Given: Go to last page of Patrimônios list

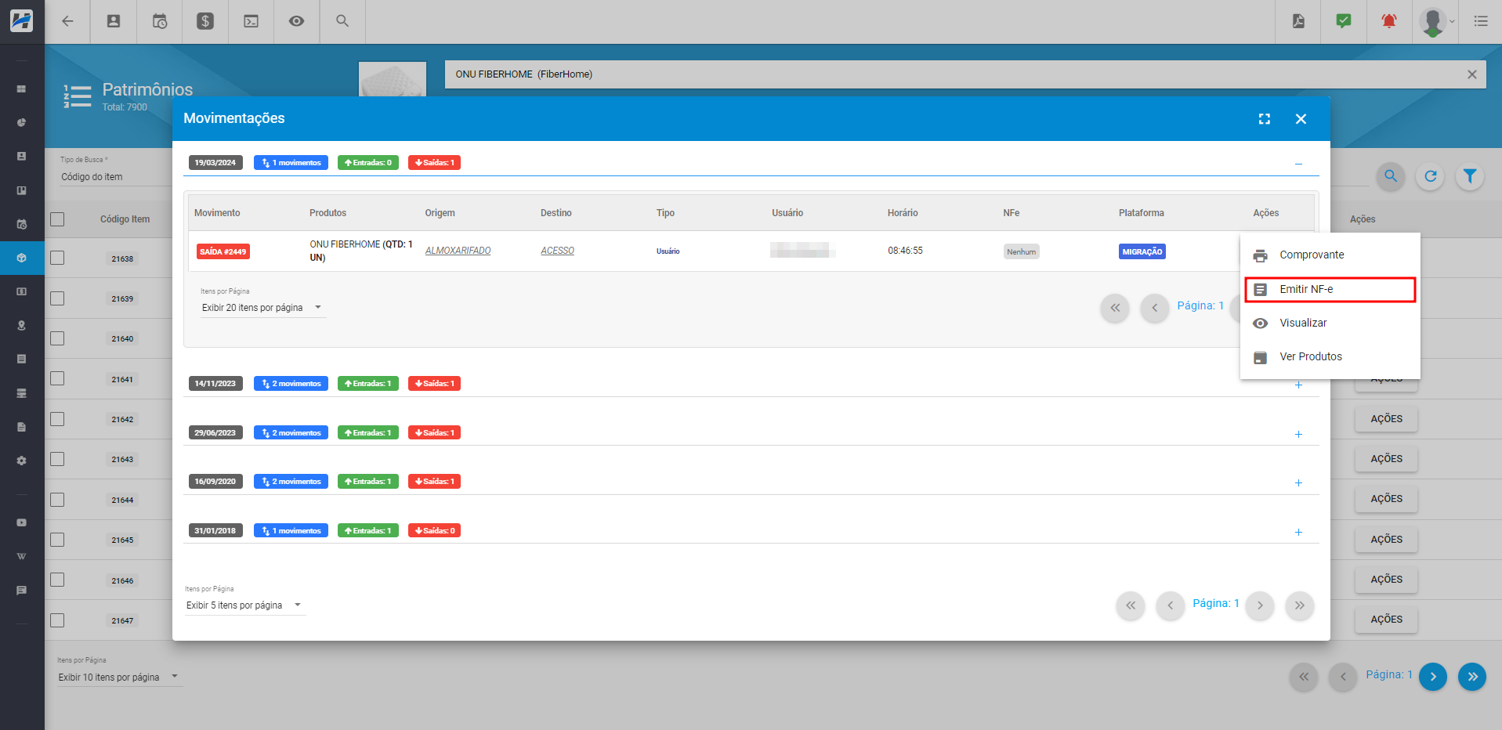Looking at the screenshot, I should pyautogui.click(x=1472, y=677).
